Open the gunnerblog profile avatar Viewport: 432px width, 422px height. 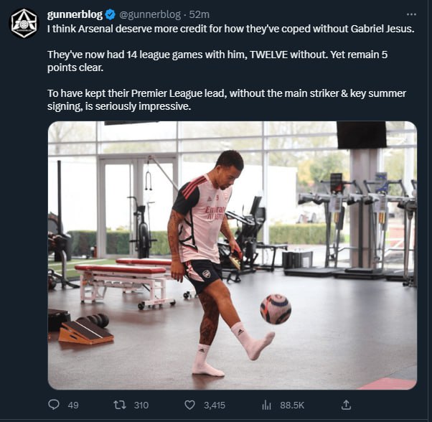point(23,24)
